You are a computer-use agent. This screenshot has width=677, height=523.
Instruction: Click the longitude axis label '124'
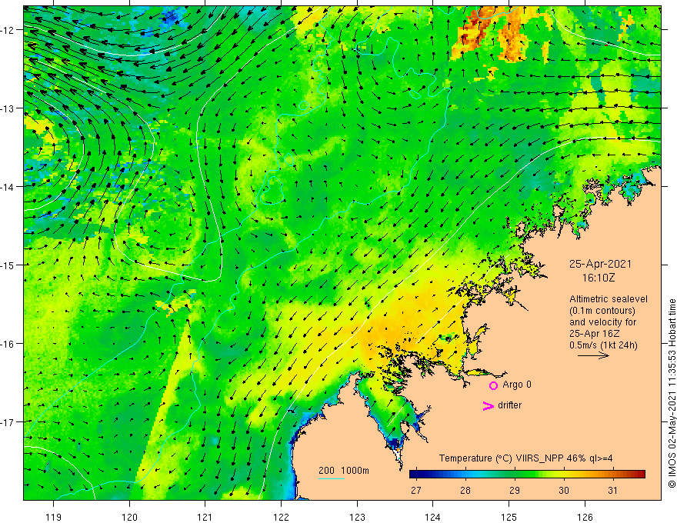point(433,517)
